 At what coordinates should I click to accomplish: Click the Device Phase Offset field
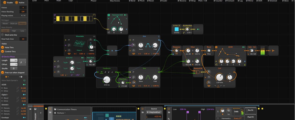pos(14,64)
